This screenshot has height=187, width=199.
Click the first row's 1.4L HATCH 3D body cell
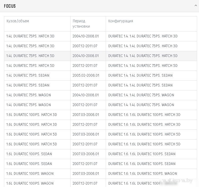(30, 36)
